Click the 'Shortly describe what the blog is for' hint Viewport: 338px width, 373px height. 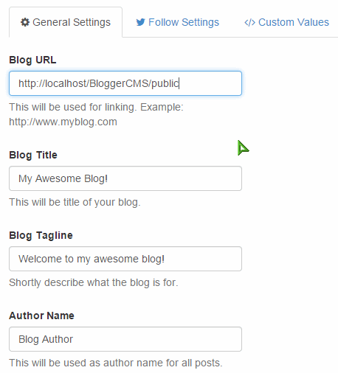tap(94, 282)
